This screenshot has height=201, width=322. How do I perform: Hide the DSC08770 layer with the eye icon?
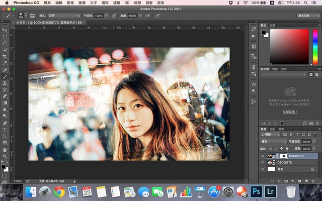pyautogui.click(x=262, y=156)
